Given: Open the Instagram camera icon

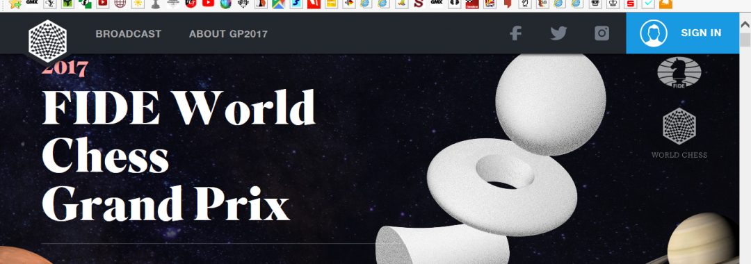Looking at the screenshot, I should tap(602, 33).
